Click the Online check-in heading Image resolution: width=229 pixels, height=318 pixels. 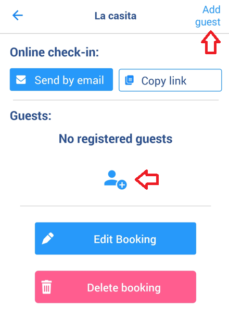coord(55,52)
